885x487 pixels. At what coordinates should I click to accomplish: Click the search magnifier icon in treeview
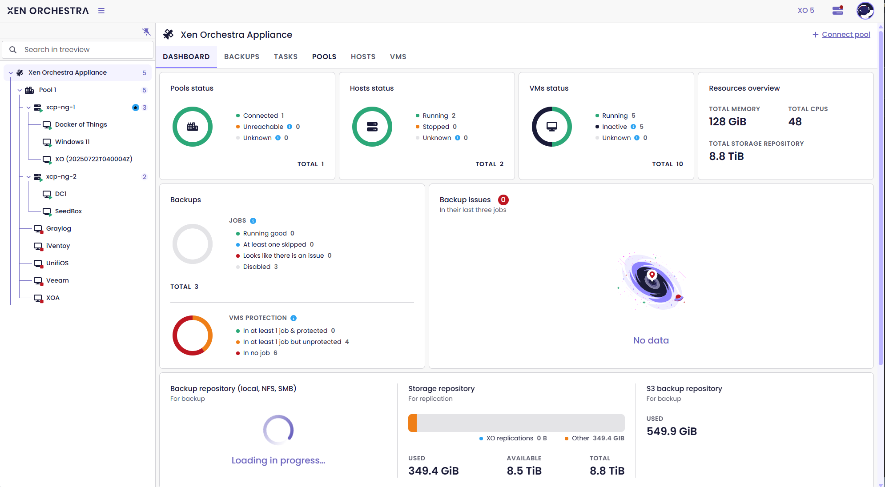click(13, 50)
